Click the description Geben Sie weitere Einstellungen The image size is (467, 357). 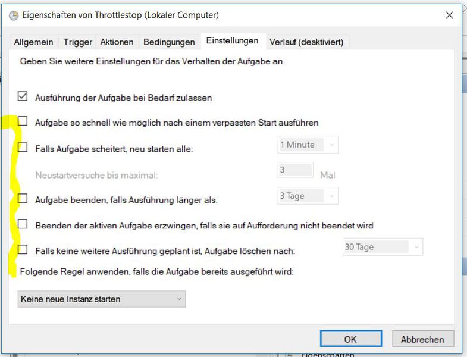[152, 61]
